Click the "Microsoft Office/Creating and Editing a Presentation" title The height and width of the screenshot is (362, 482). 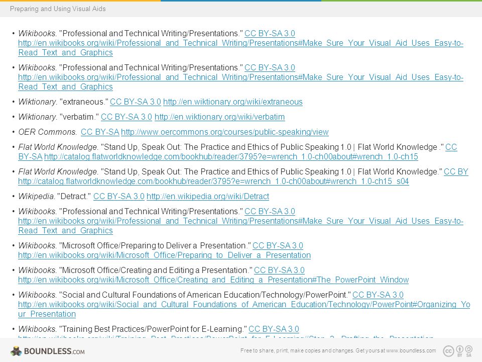tap(156, 270)
